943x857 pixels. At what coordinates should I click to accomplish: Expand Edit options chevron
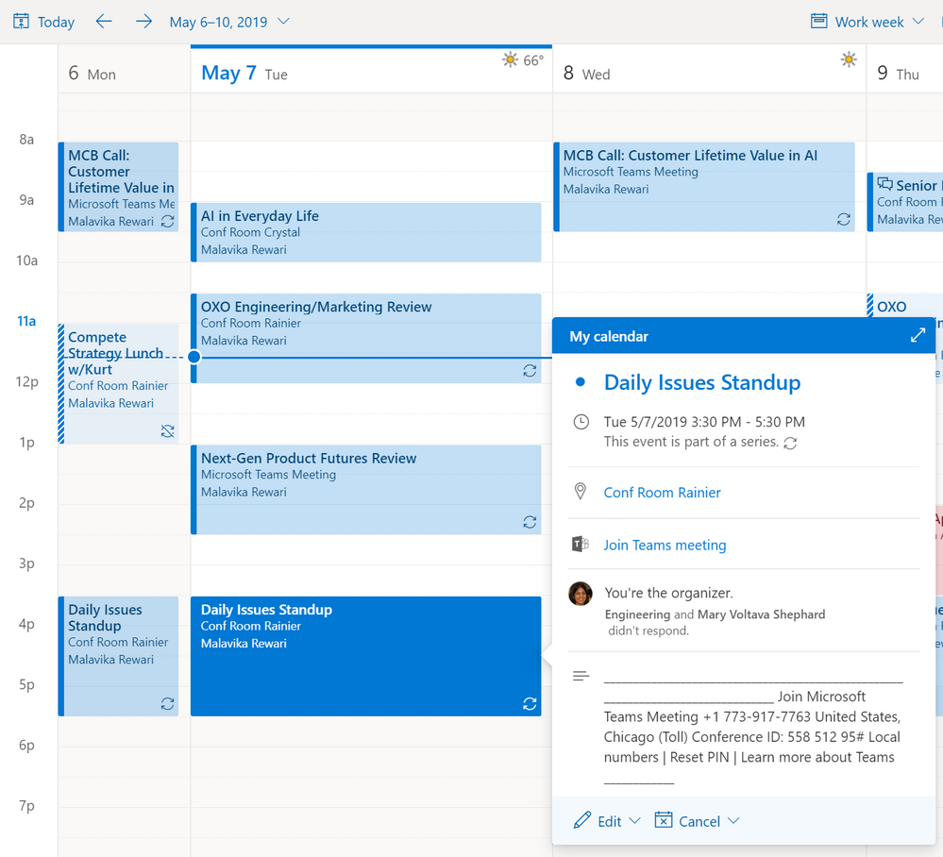(x=634, y=820)
